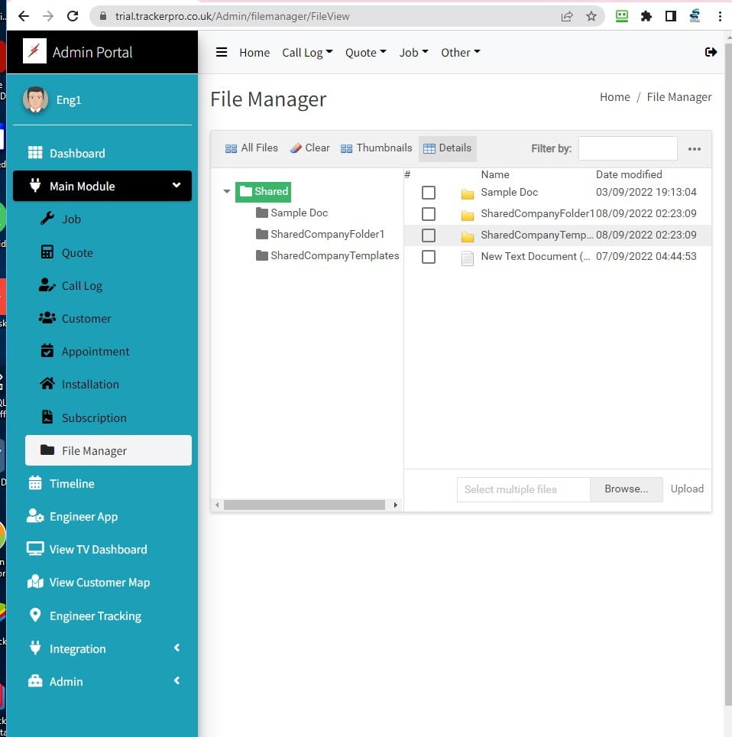Tick the checkbox for Sample Doc folder
Image resolution: width=732 pixels, height=737 pixels.
coord(429,193)
